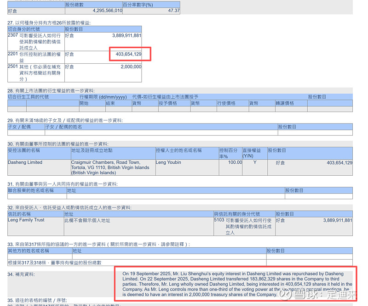Click the 2,000,000 shares value
The image size is (368, 306).
pyautogui.click(x=131, y=67)
